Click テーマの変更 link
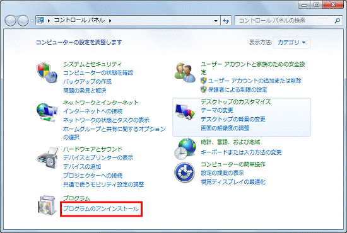This screenshot has height=233, width=347. (x=217, y=110)
